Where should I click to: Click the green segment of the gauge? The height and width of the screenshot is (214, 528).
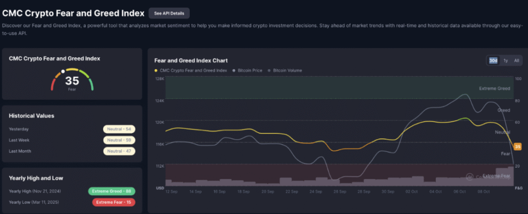click(x=91, y=85)
